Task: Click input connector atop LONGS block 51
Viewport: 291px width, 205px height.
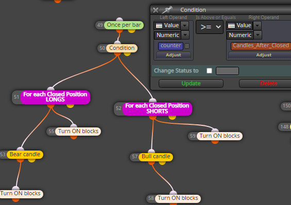Action: [50, 89]
